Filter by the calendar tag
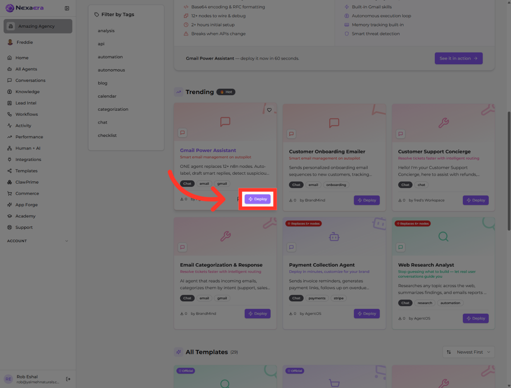 tap(107, 96)
